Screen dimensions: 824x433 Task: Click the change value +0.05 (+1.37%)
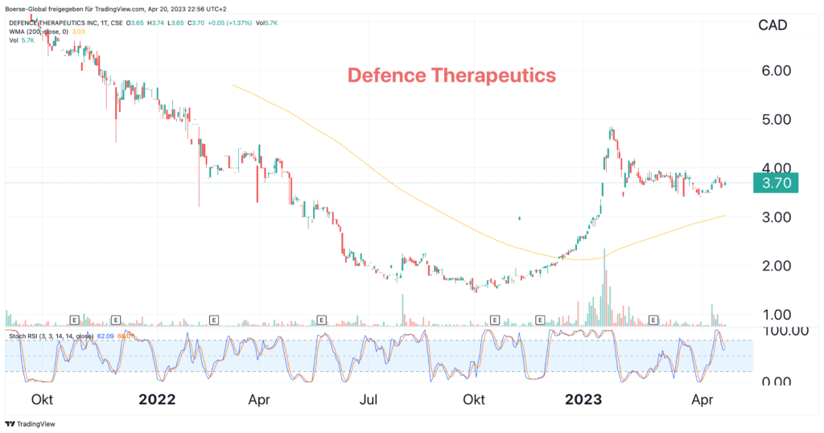pos(230,23)
